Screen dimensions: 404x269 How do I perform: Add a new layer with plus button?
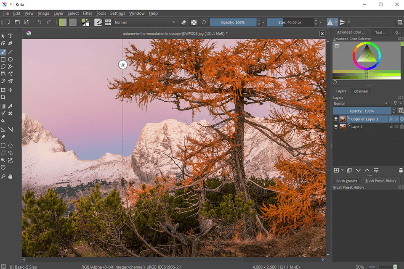coord(336,170)
